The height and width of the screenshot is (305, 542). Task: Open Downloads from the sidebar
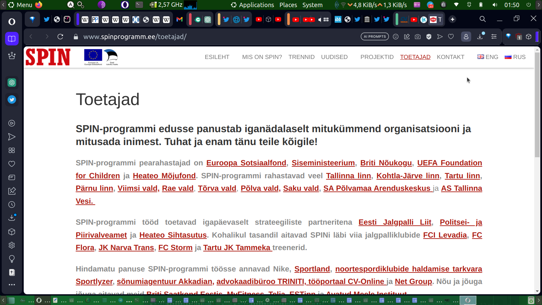point(12,218)
